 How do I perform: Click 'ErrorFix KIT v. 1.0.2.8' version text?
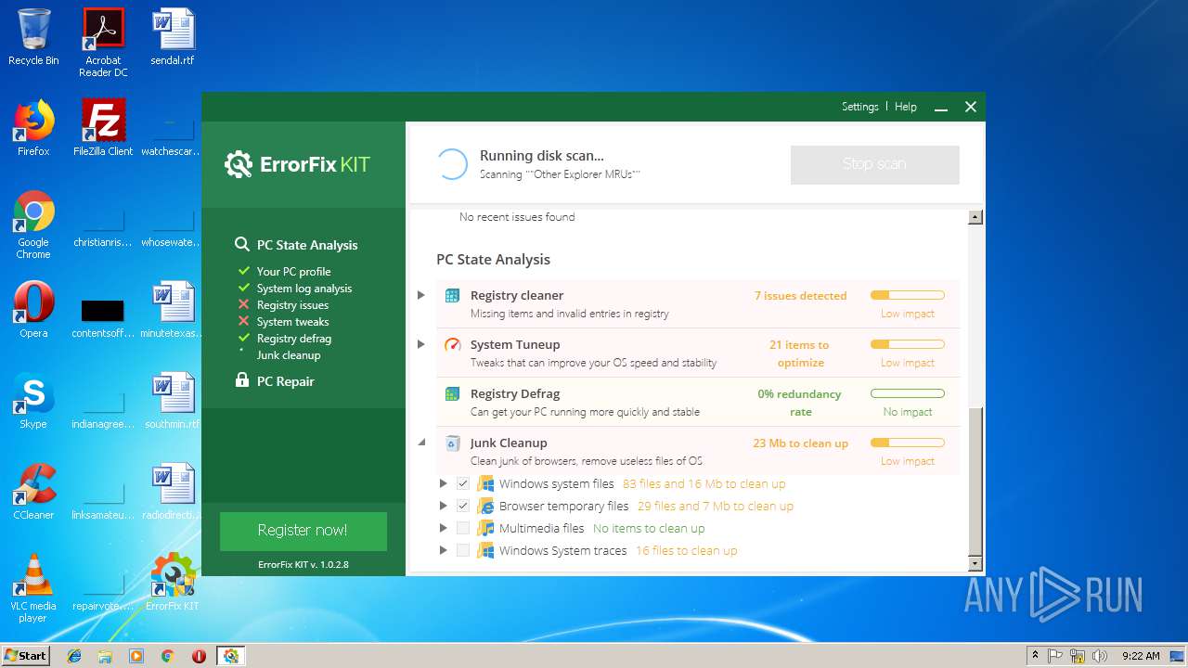[x=303, y=564]
